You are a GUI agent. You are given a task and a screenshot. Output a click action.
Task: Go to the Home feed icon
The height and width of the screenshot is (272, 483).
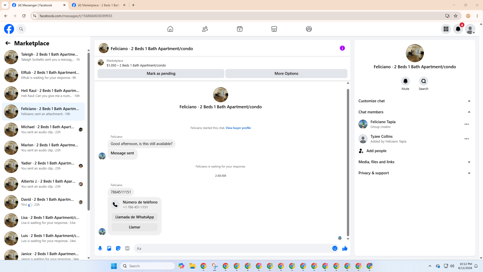coord(170,29)
